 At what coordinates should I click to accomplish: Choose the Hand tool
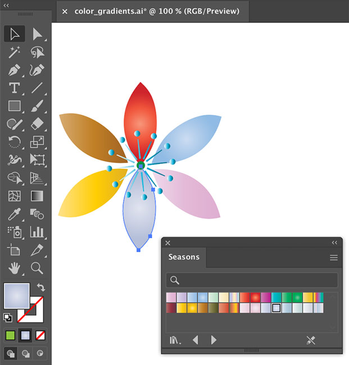pyautogui.click(x=15, y=268)
